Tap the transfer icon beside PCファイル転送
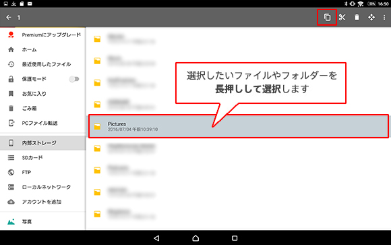391x245 pixels. click(x=11, y=123)
